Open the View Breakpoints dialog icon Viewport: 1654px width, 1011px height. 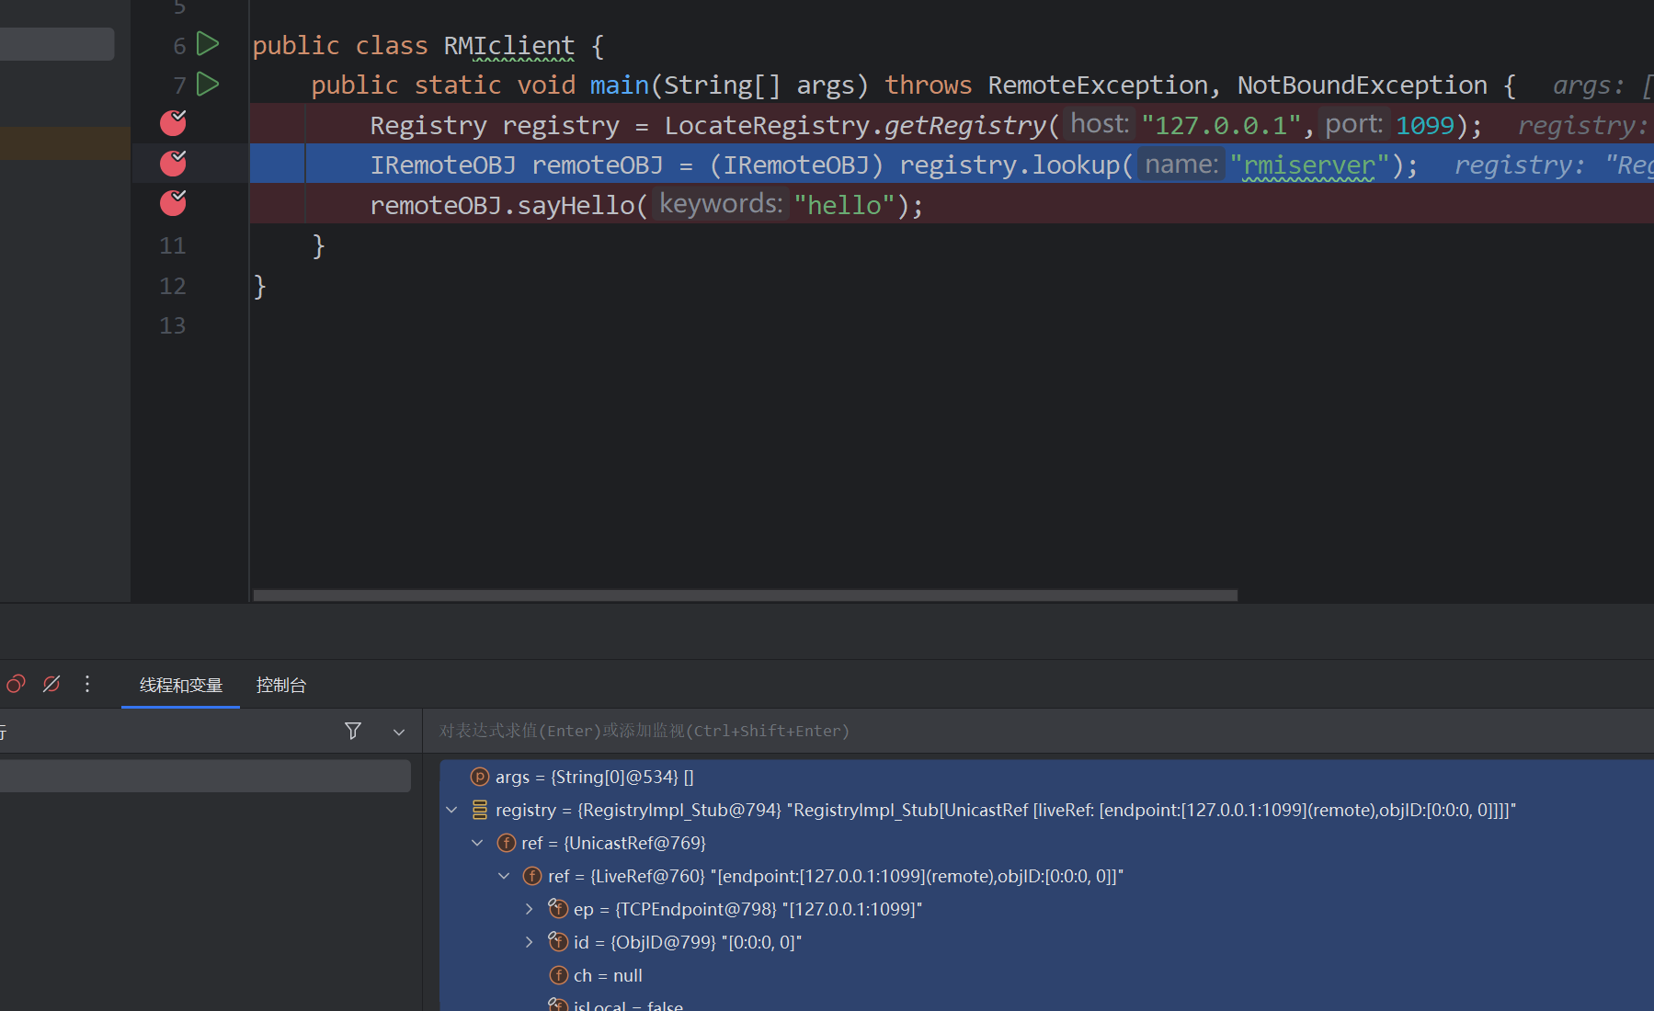[x=16, y=684]
